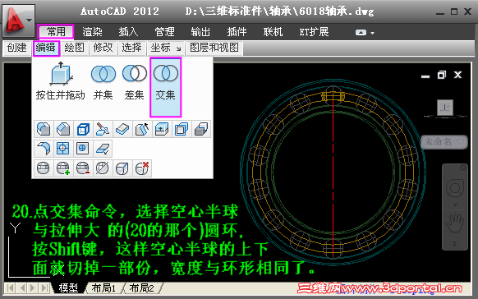This screenshot has height=299, width=478.
Task: Open the 输出 ribbon tab
Action: click(200, 32)
